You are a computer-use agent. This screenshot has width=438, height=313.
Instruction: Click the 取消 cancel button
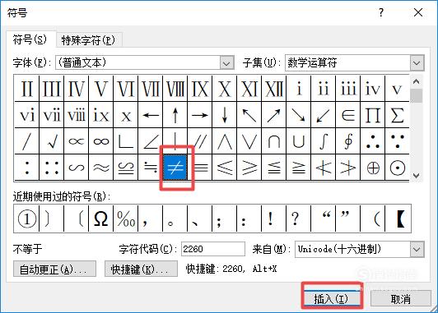pos(401,299)
